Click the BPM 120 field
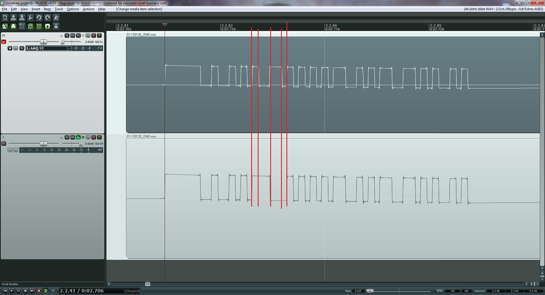The height and width of the screenshot is (295, 545). tap(452, 291)
